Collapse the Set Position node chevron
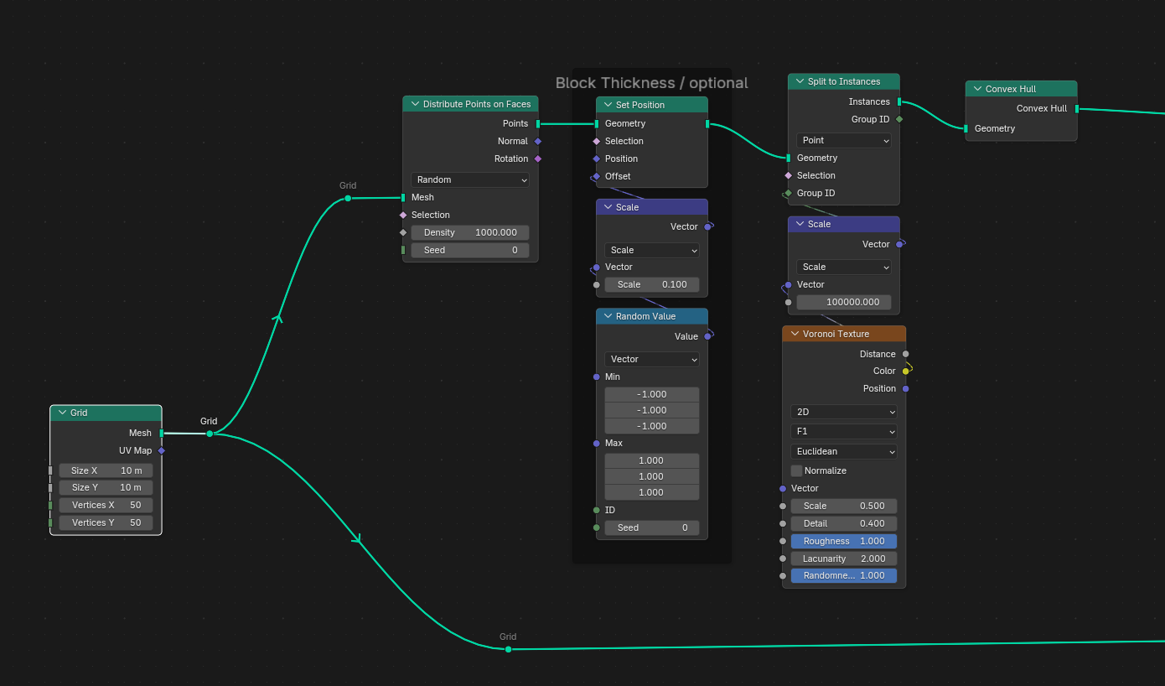Screen dimensions: 1165x686 606,105
